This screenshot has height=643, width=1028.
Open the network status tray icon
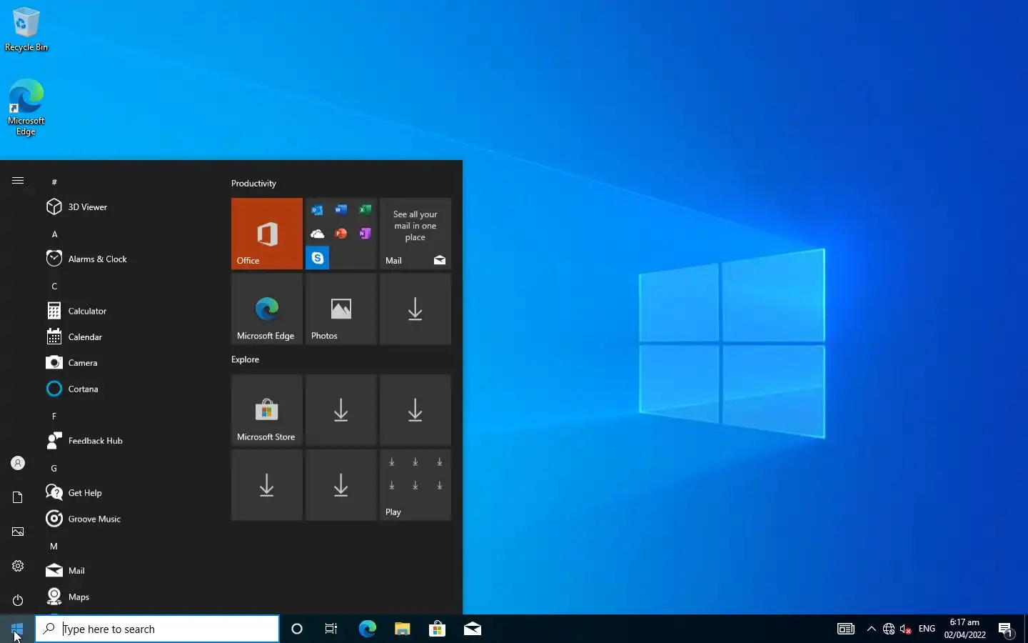889,629
